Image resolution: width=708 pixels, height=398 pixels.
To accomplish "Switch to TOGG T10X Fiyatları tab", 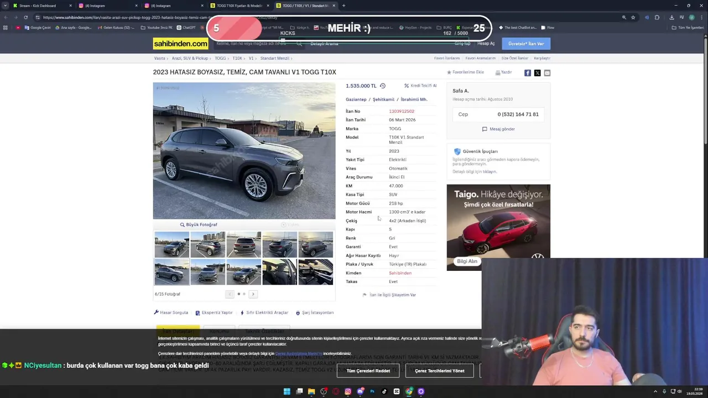I will pos(240,6).
